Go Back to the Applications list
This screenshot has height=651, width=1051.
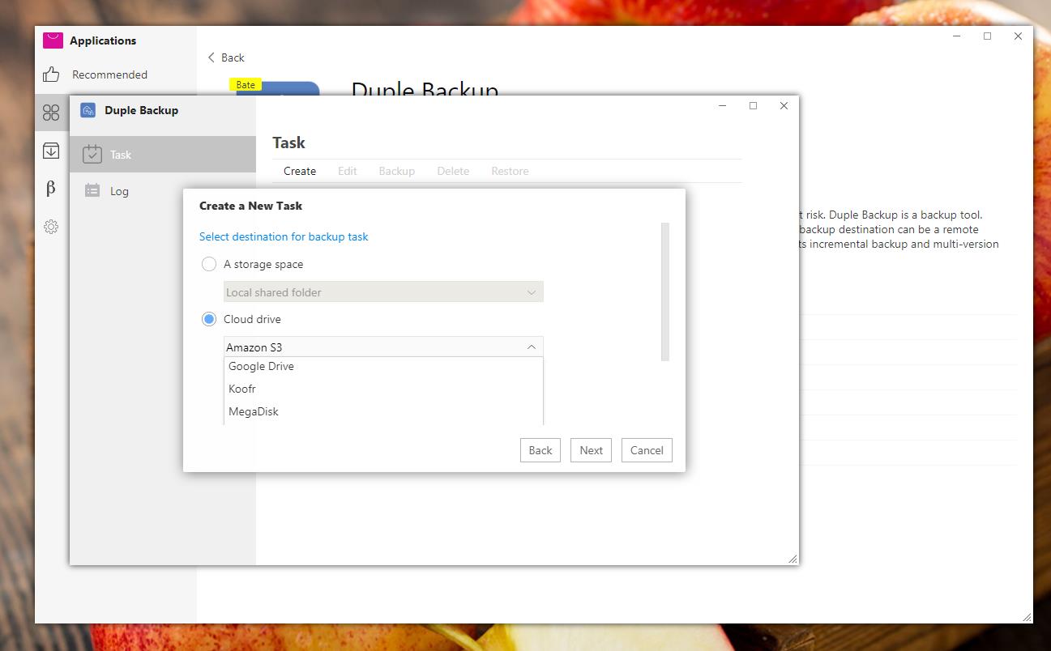pyautogui.click(x=225, y=57)
